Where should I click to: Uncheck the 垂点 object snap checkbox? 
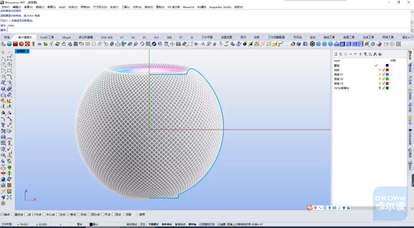[68, 215]
